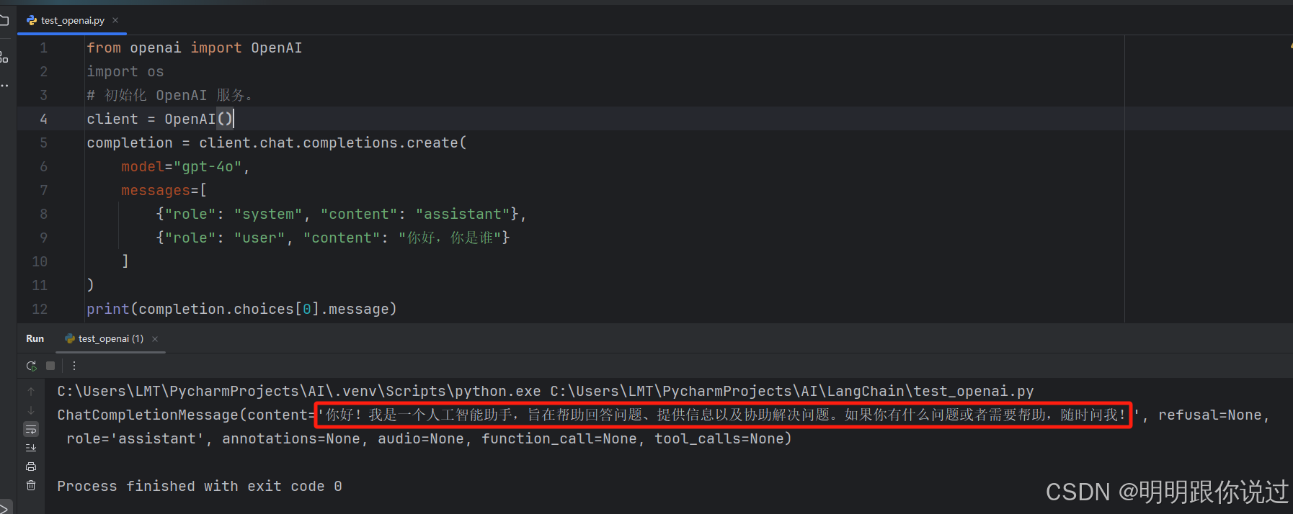Image resolution: width=1293 pixels, height=514 pixels.
Task: Click 'Process finished with exit code 0'
Action: click(200, 486)
